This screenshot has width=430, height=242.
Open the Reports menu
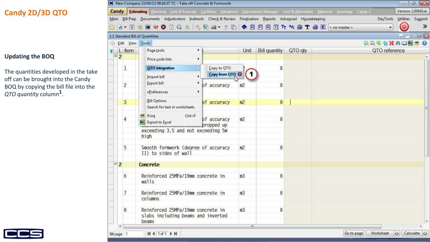pos(269,19)
